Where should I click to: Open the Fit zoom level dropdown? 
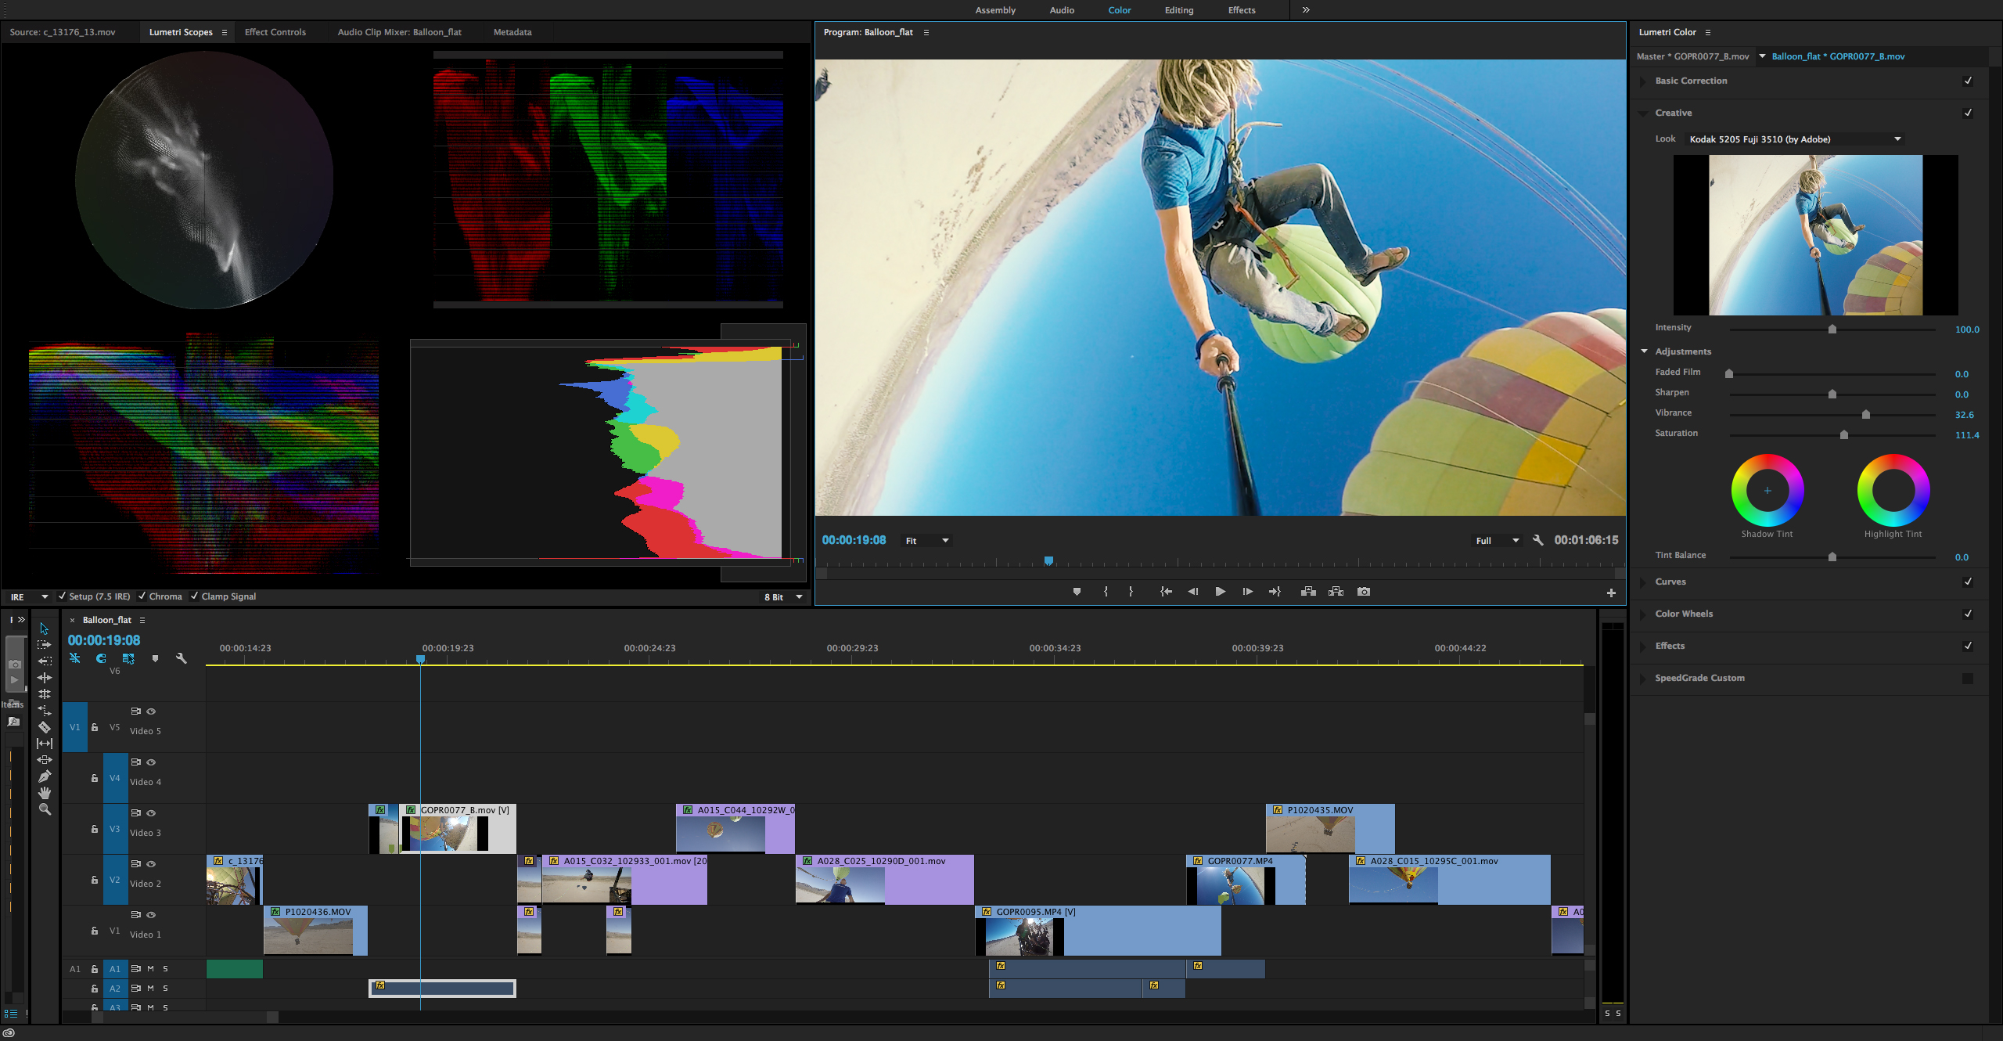(x=926, y=541)
